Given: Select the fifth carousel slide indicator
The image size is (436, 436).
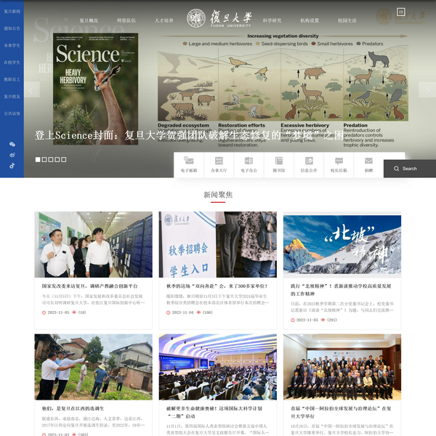Looking at the screenshot, I should pyautogui.click(x=64, y=159).
